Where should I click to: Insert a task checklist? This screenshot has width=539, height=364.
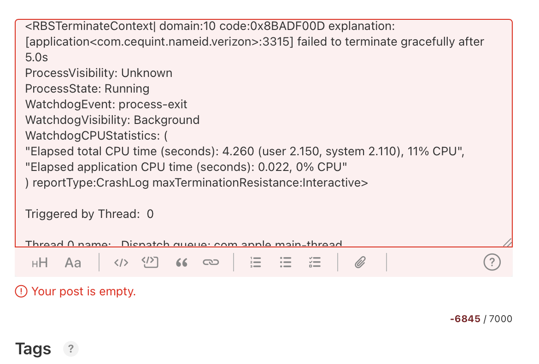tap(315, 263)
